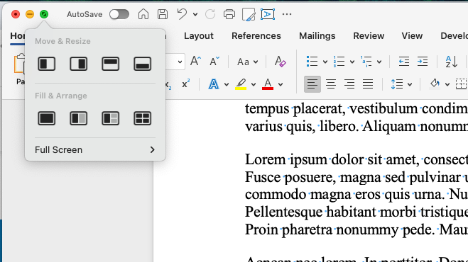
Task: Apply superscript formatting
Action: point(185,84)
